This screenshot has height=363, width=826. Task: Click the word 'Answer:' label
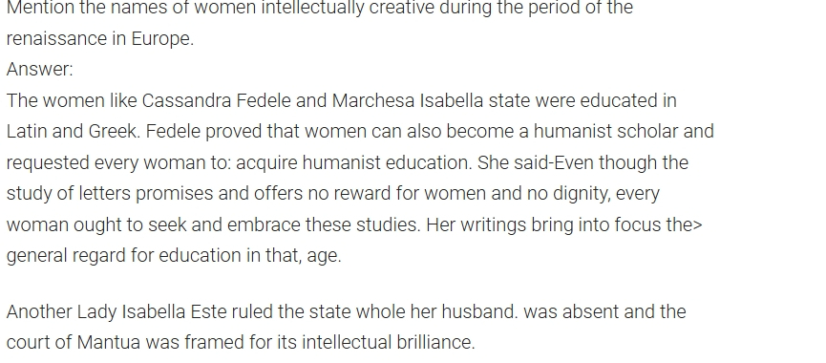pyautogui.click(x=39, y=69)
